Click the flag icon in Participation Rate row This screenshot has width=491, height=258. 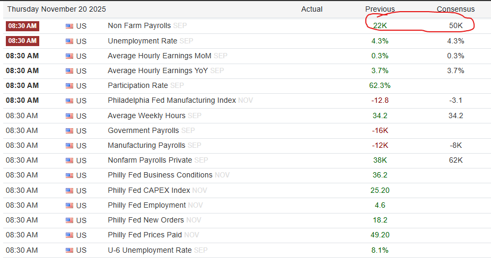69,86
